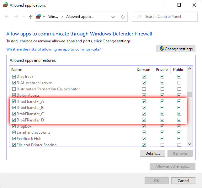Uncheck Public for DroidTransfer_A
This screenshot has height=188, width=202.
[179, 101]
